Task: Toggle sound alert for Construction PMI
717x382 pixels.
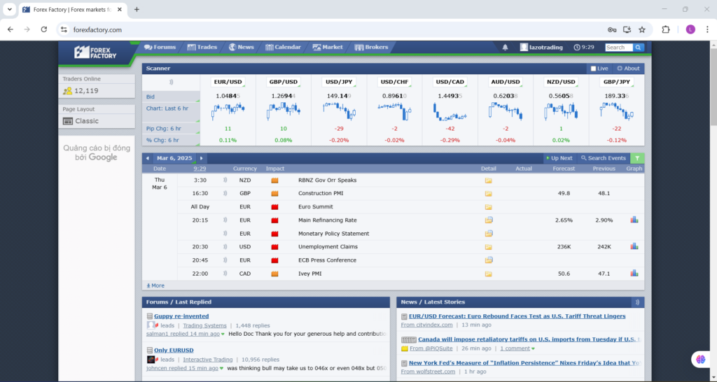Action: click(x=225, y=193)
